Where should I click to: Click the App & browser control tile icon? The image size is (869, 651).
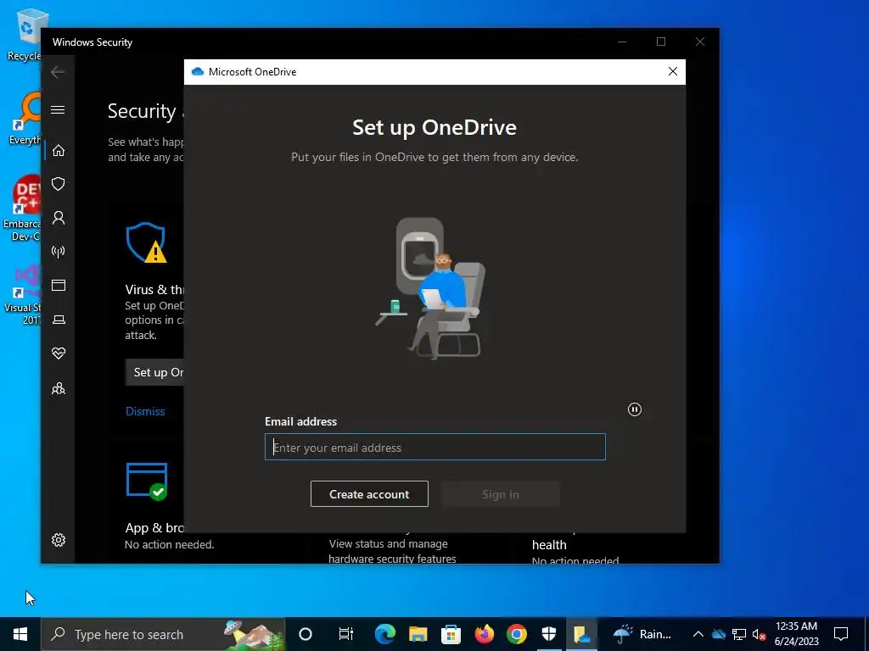pyautogui.click(x=147, y=481)
